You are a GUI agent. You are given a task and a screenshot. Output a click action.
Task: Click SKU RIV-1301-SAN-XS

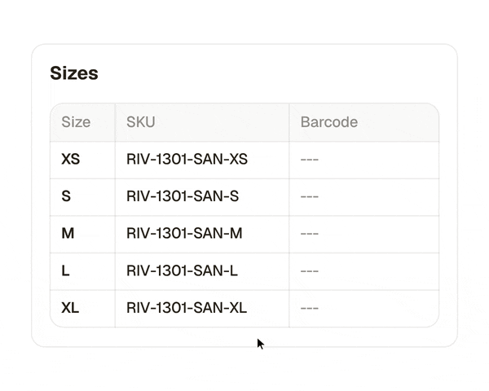tap(187, 160)
